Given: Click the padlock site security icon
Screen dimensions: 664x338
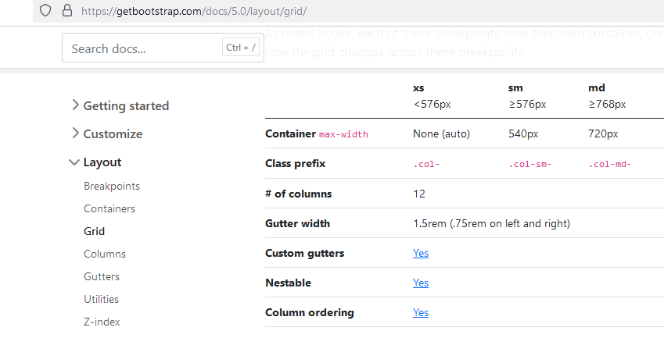Looking at the screenshot, I should coord(66,11).
